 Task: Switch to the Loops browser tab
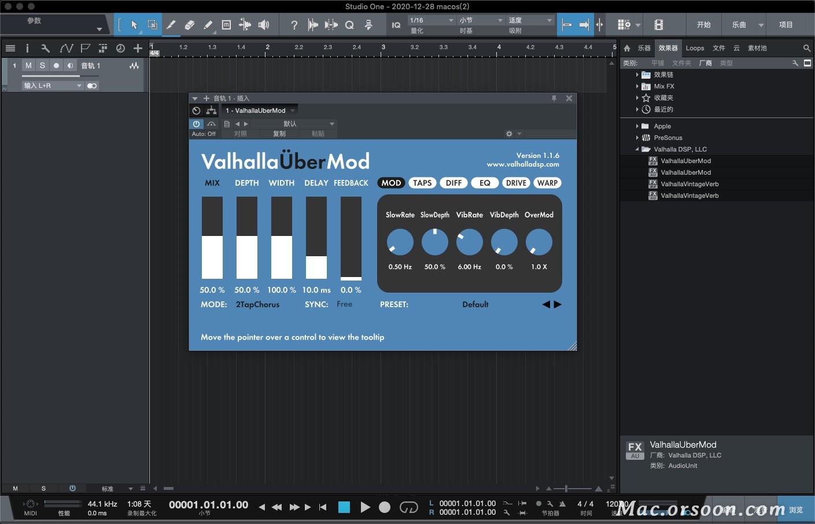[695, 48]
